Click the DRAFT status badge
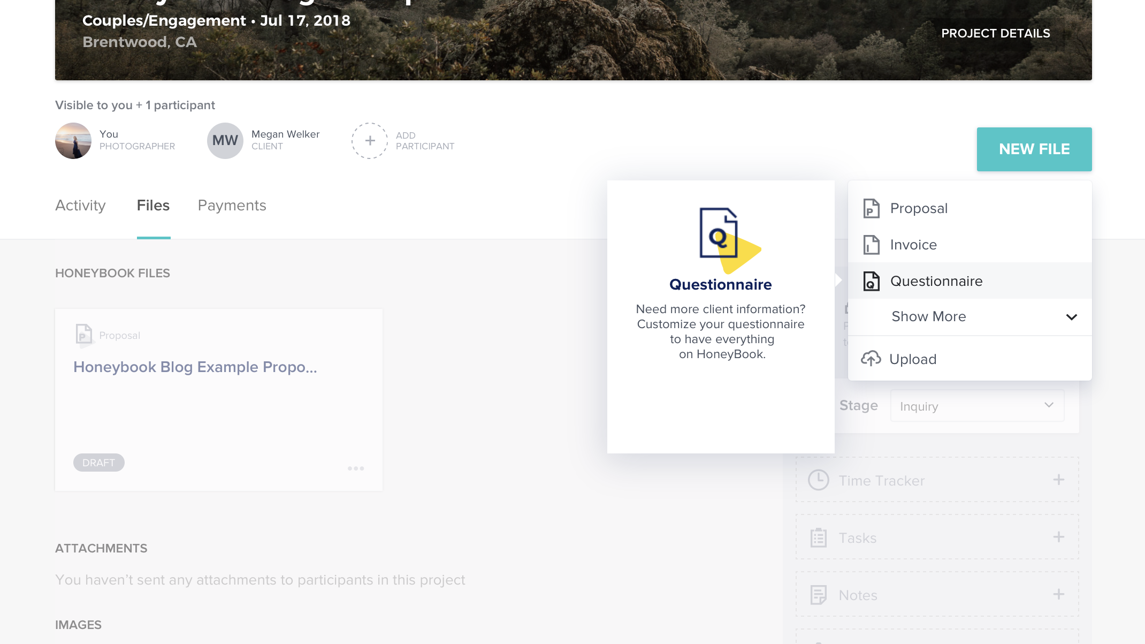This screenshot has width=1145, height=644. pyautogui.click(x=98, y=463)
